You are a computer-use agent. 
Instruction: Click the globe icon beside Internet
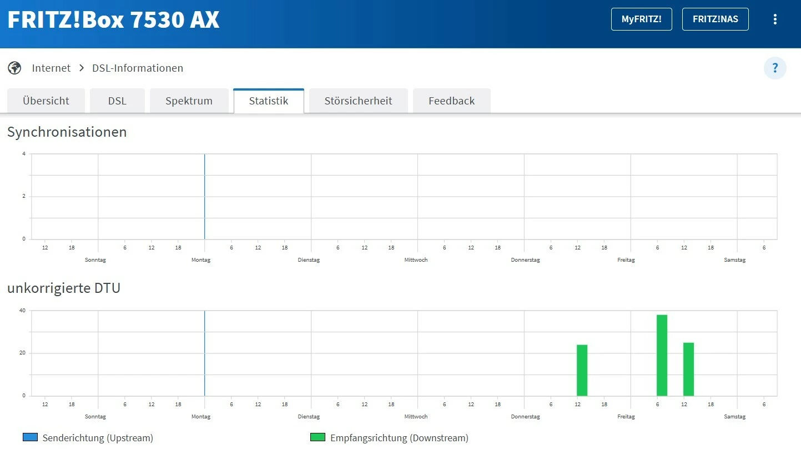pos(14,68)
